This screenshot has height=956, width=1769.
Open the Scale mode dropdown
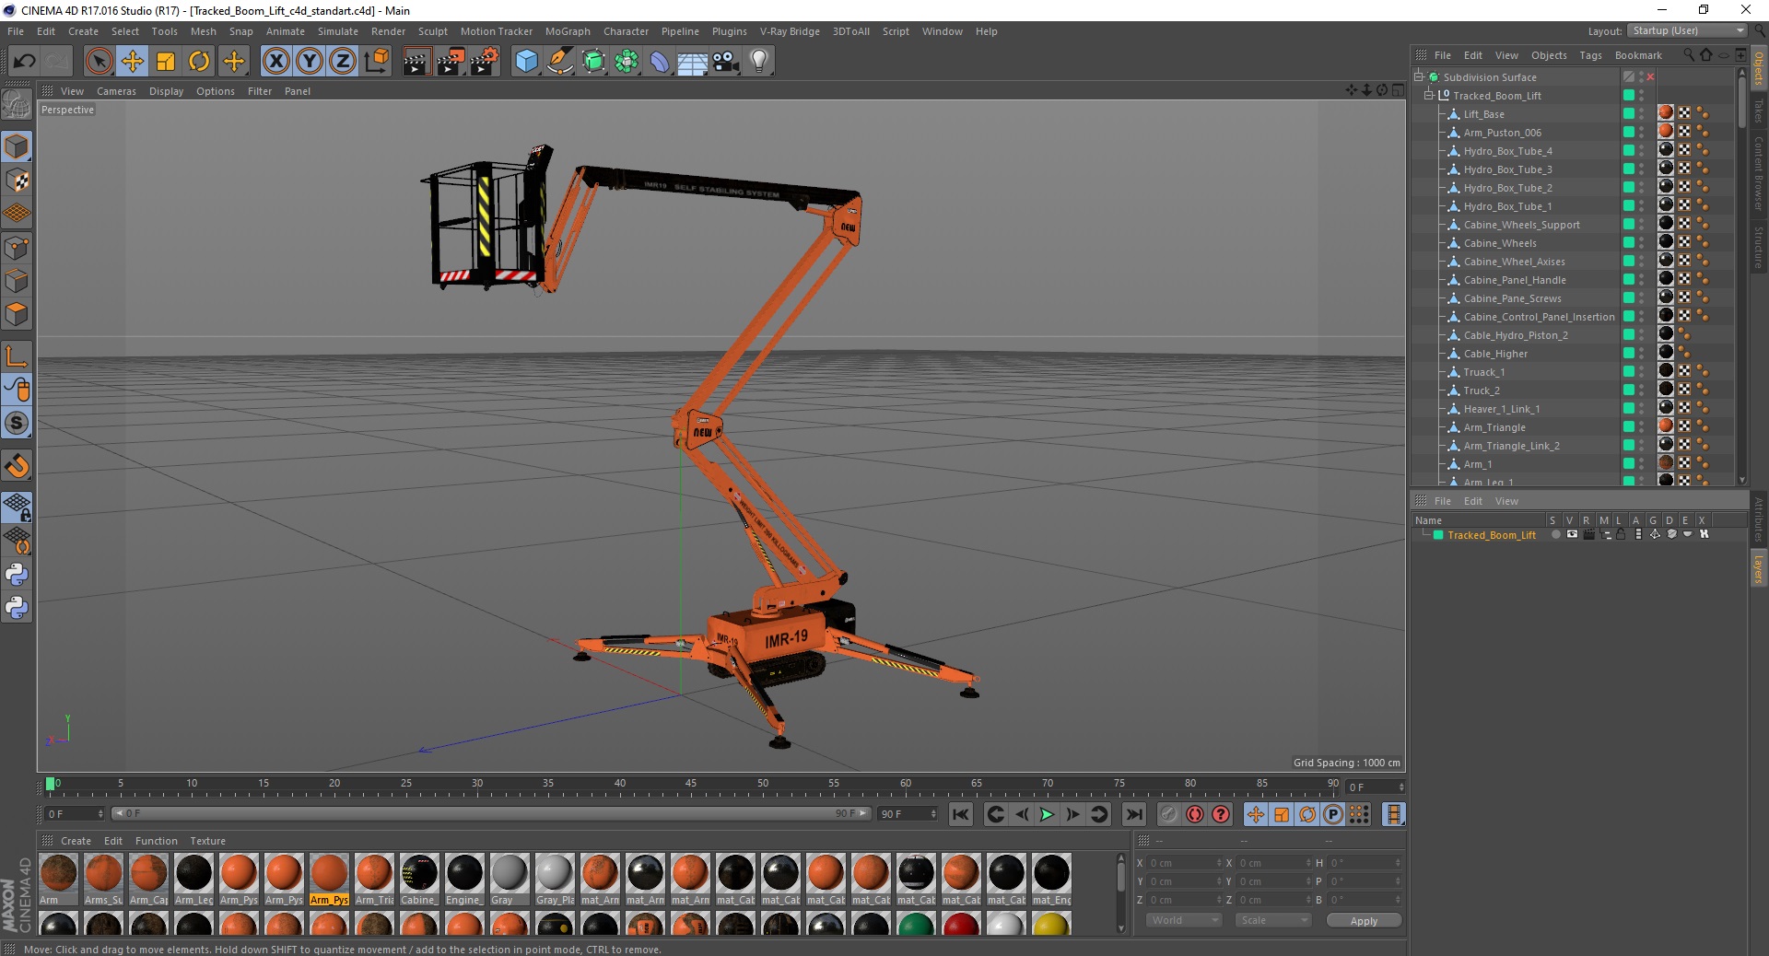[x=1272, y=920]
